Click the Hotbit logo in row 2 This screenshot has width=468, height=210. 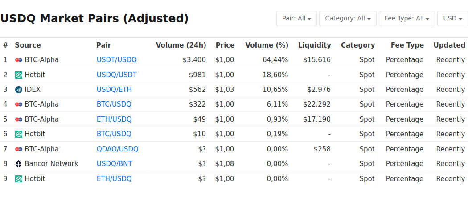(x=19, y=75)
